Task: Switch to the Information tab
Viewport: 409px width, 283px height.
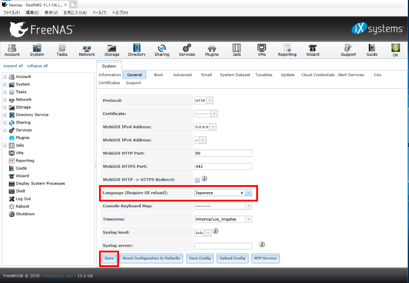Action: pos(110,75)
